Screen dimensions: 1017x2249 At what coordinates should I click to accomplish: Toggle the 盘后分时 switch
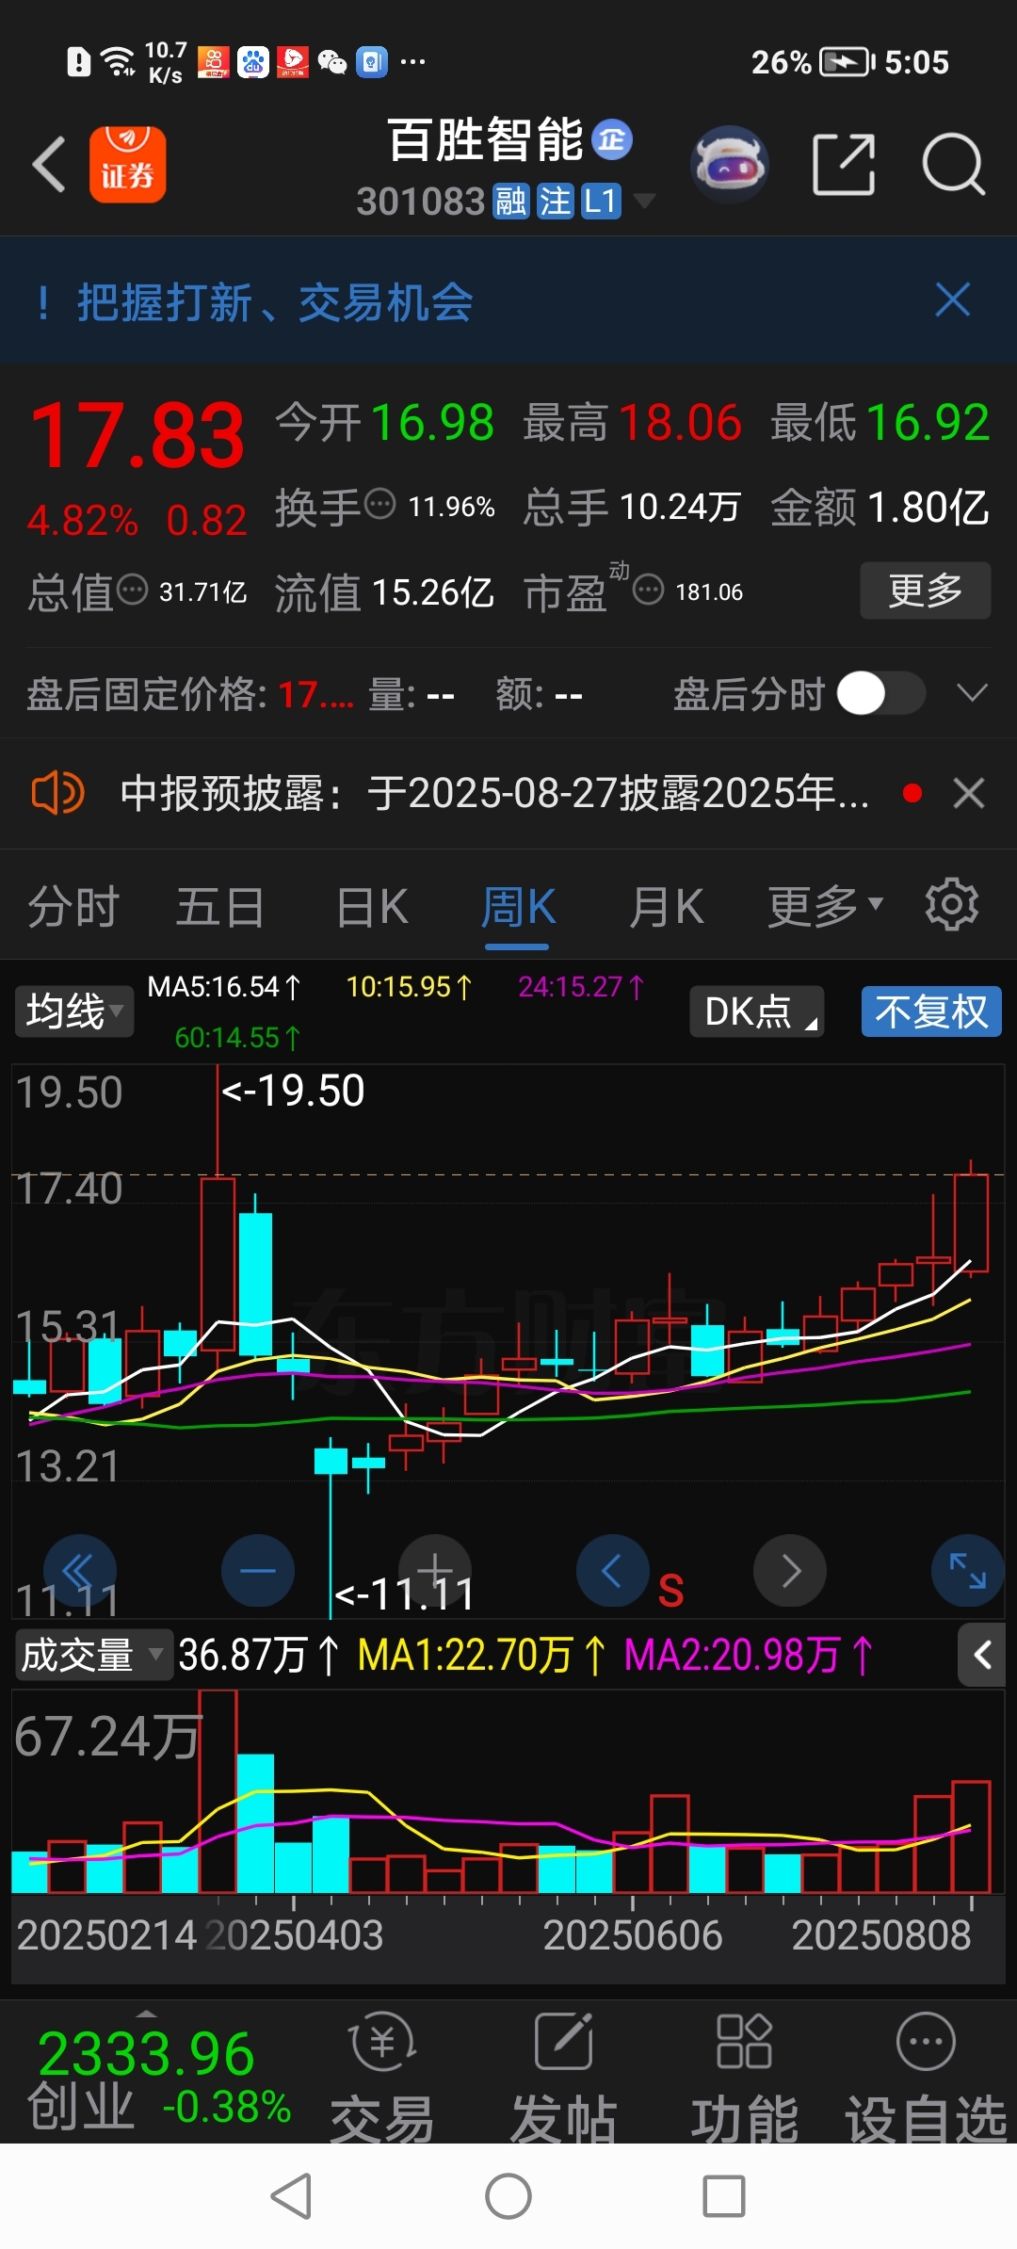[x=880, y=694]
